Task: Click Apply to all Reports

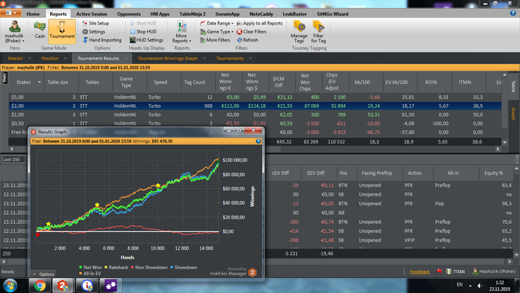Action: click(x=260, y=23)
